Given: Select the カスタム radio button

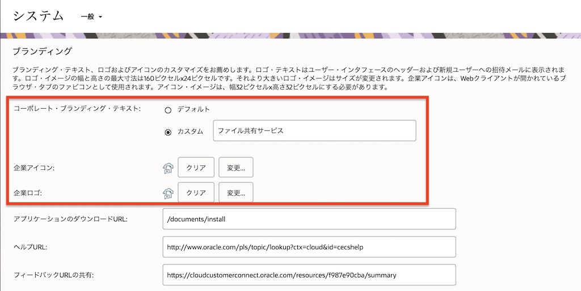Looking at the screenshot, I should coord(168,132).
